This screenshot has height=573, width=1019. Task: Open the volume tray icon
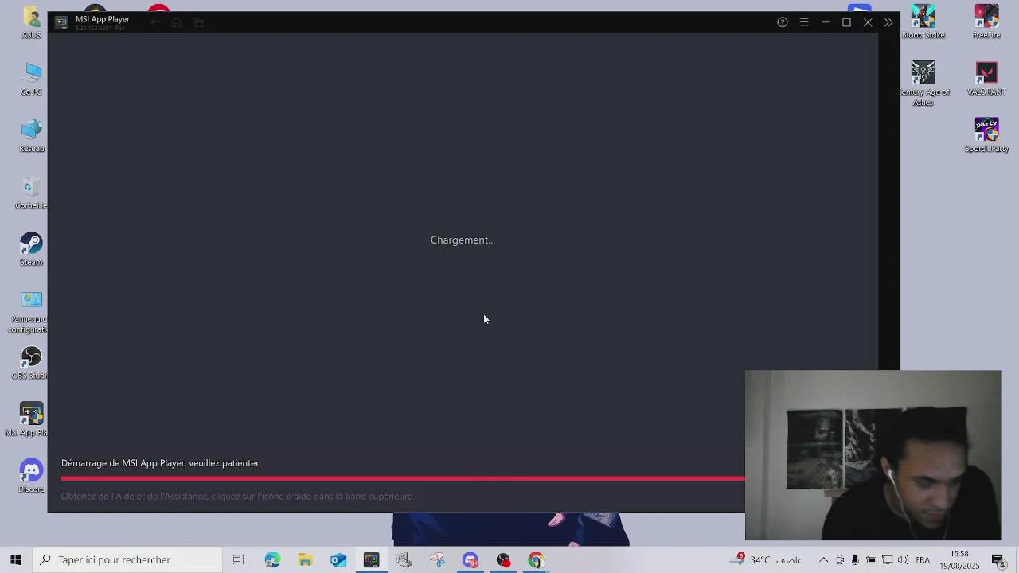pyautogui.click(x=903, y=559)
